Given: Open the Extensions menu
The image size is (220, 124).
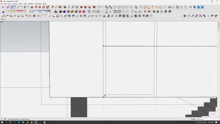Looking at the screenshot, I should tap(38, 4).
